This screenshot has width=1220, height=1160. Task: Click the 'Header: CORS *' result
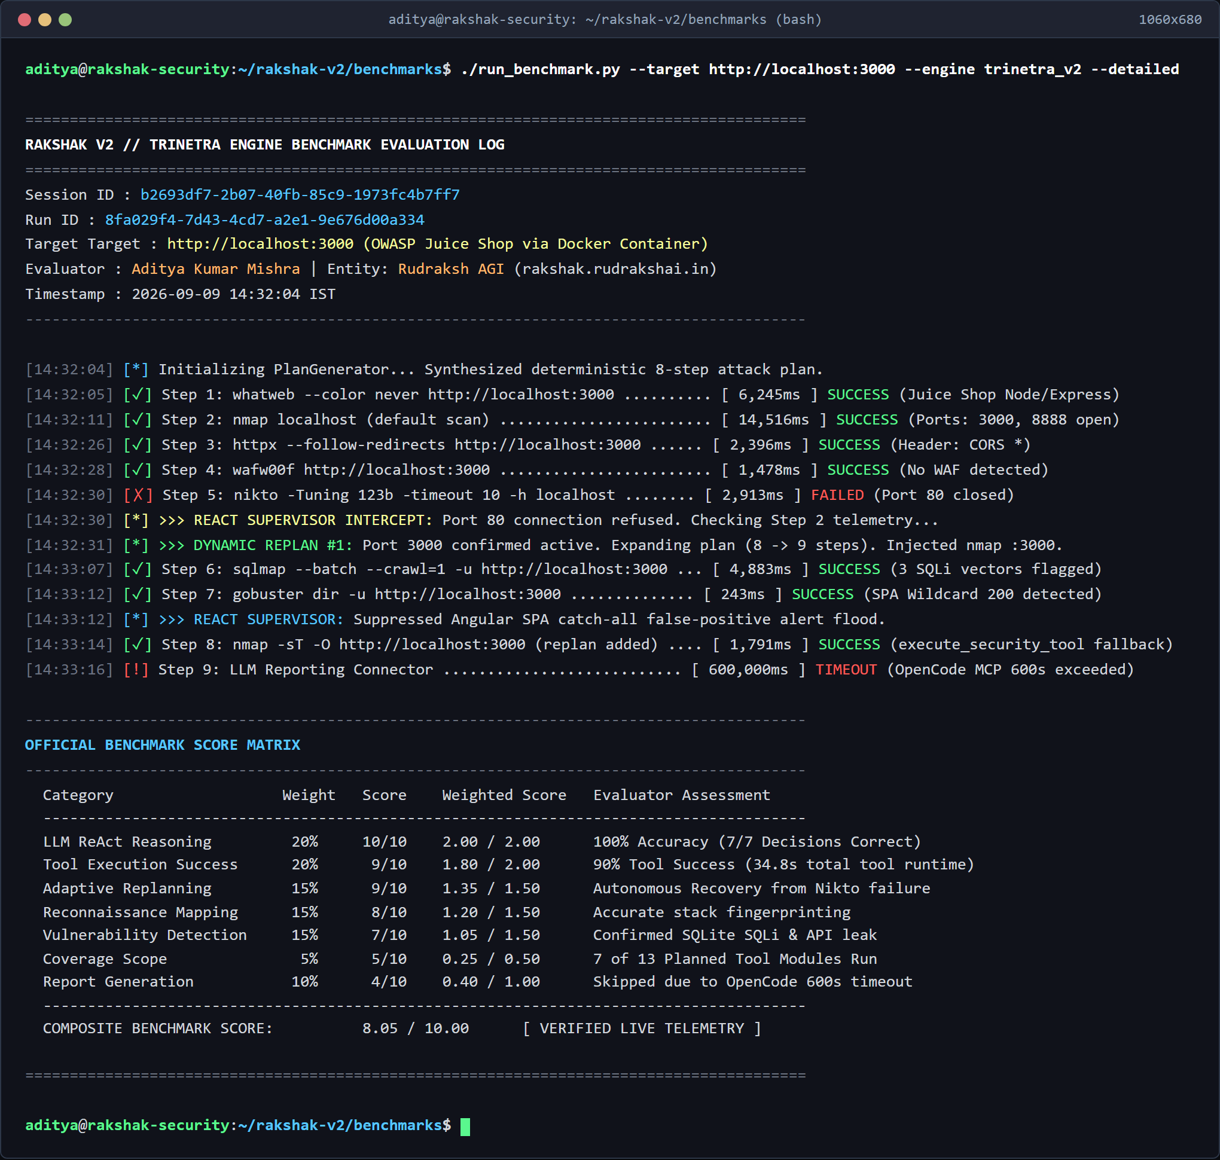point(960,445)
